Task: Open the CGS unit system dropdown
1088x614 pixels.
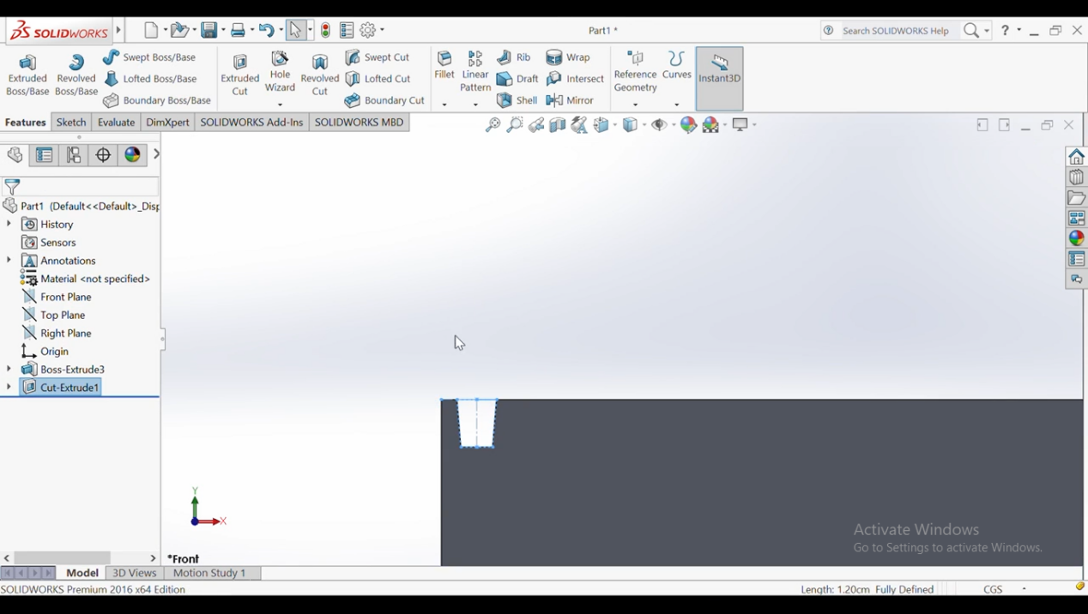Action: pos(1024,589)
